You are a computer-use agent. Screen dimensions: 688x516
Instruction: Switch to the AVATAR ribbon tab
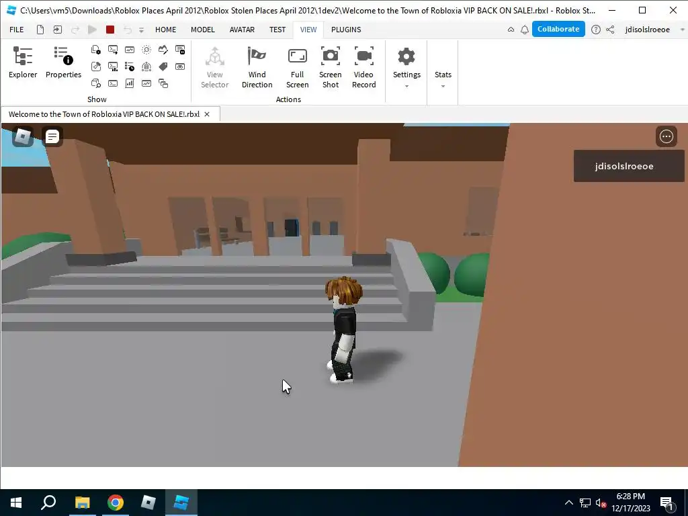[x=242, y=30]
